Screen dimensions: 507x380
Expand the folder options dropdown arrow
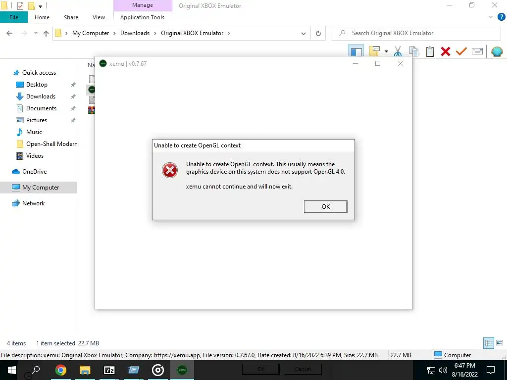(x=386, y=51)
